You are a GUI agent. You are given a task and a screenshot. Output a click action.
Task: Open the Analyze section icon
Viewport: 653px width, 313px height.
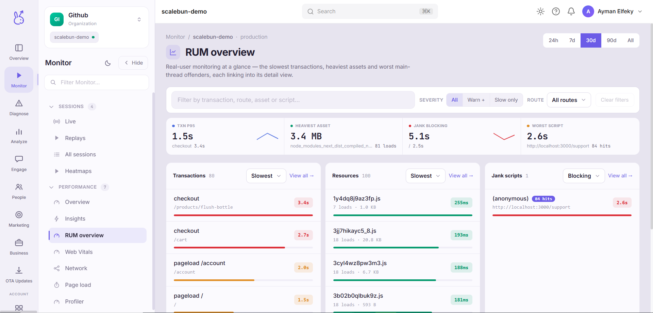tap(19, 135)
